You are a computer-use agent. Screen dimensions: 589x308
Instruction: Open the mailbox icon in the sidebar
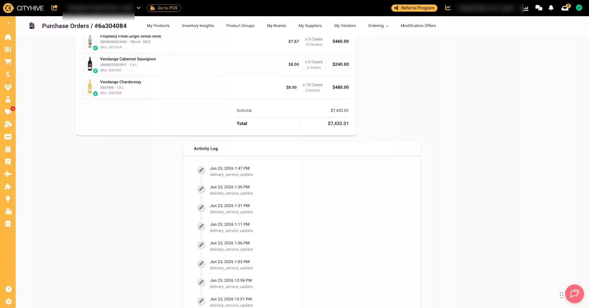click(8, 124)
